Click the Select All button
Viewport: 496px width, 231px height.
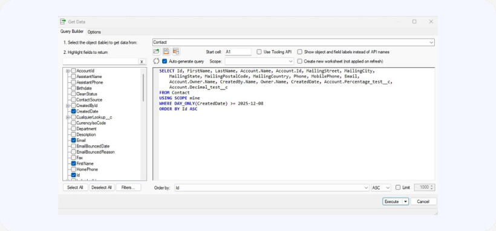click(x=75, y=187)
